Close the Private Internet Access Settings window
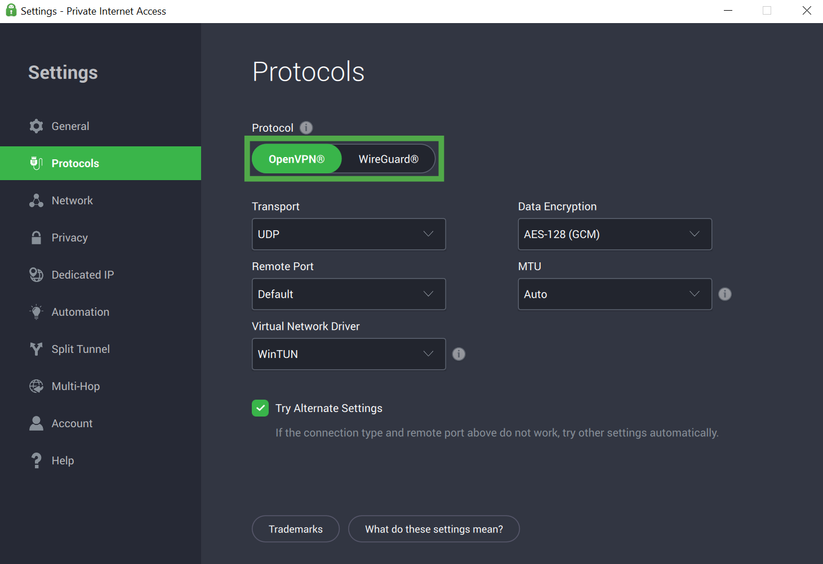This screenshot has width=823, height=564. (807, 11)
